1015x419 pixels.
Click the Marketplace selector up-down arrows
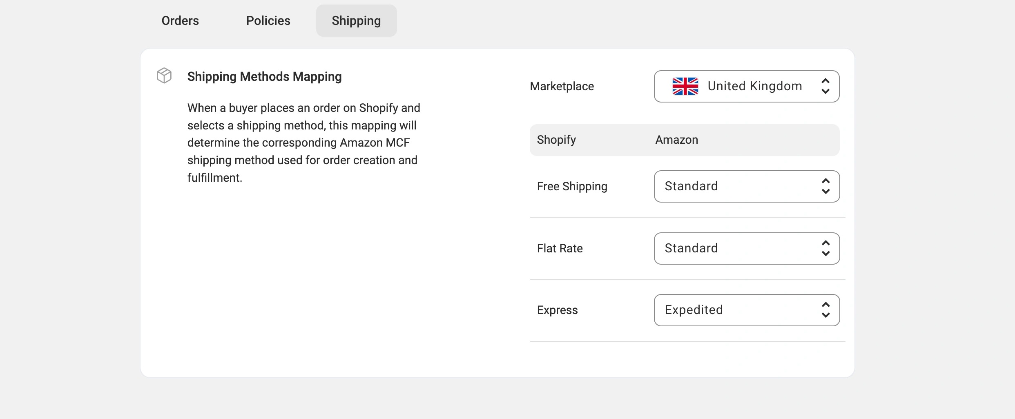(x=825, y=86)
